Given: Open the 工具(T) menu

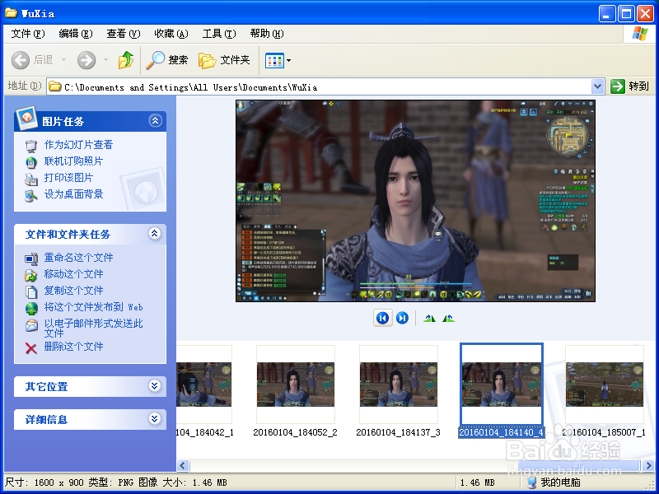Looking at the screenshot, I should [219, 34].
